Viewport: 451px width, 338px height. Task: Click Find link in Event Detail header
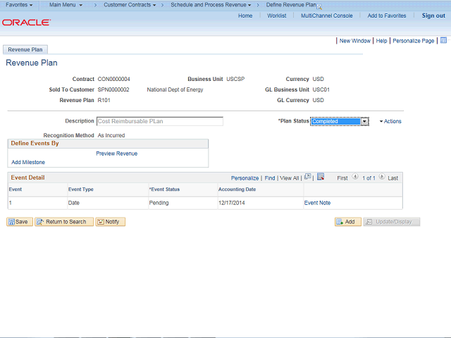[x=270, y=178]
